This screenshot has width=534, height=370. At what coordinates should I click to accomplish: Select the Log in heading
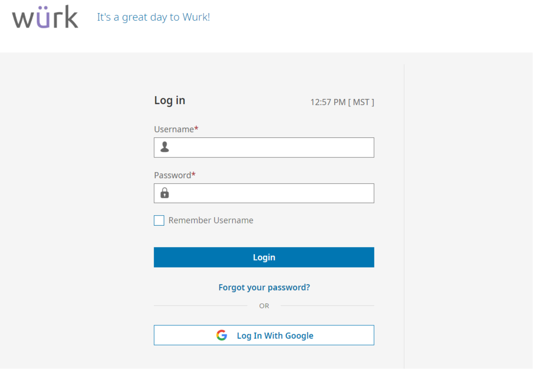point(169,101)
